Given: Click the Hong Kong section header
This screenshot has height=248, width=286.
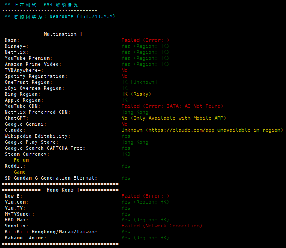Looking at the screenshot, I should [60, 190].
